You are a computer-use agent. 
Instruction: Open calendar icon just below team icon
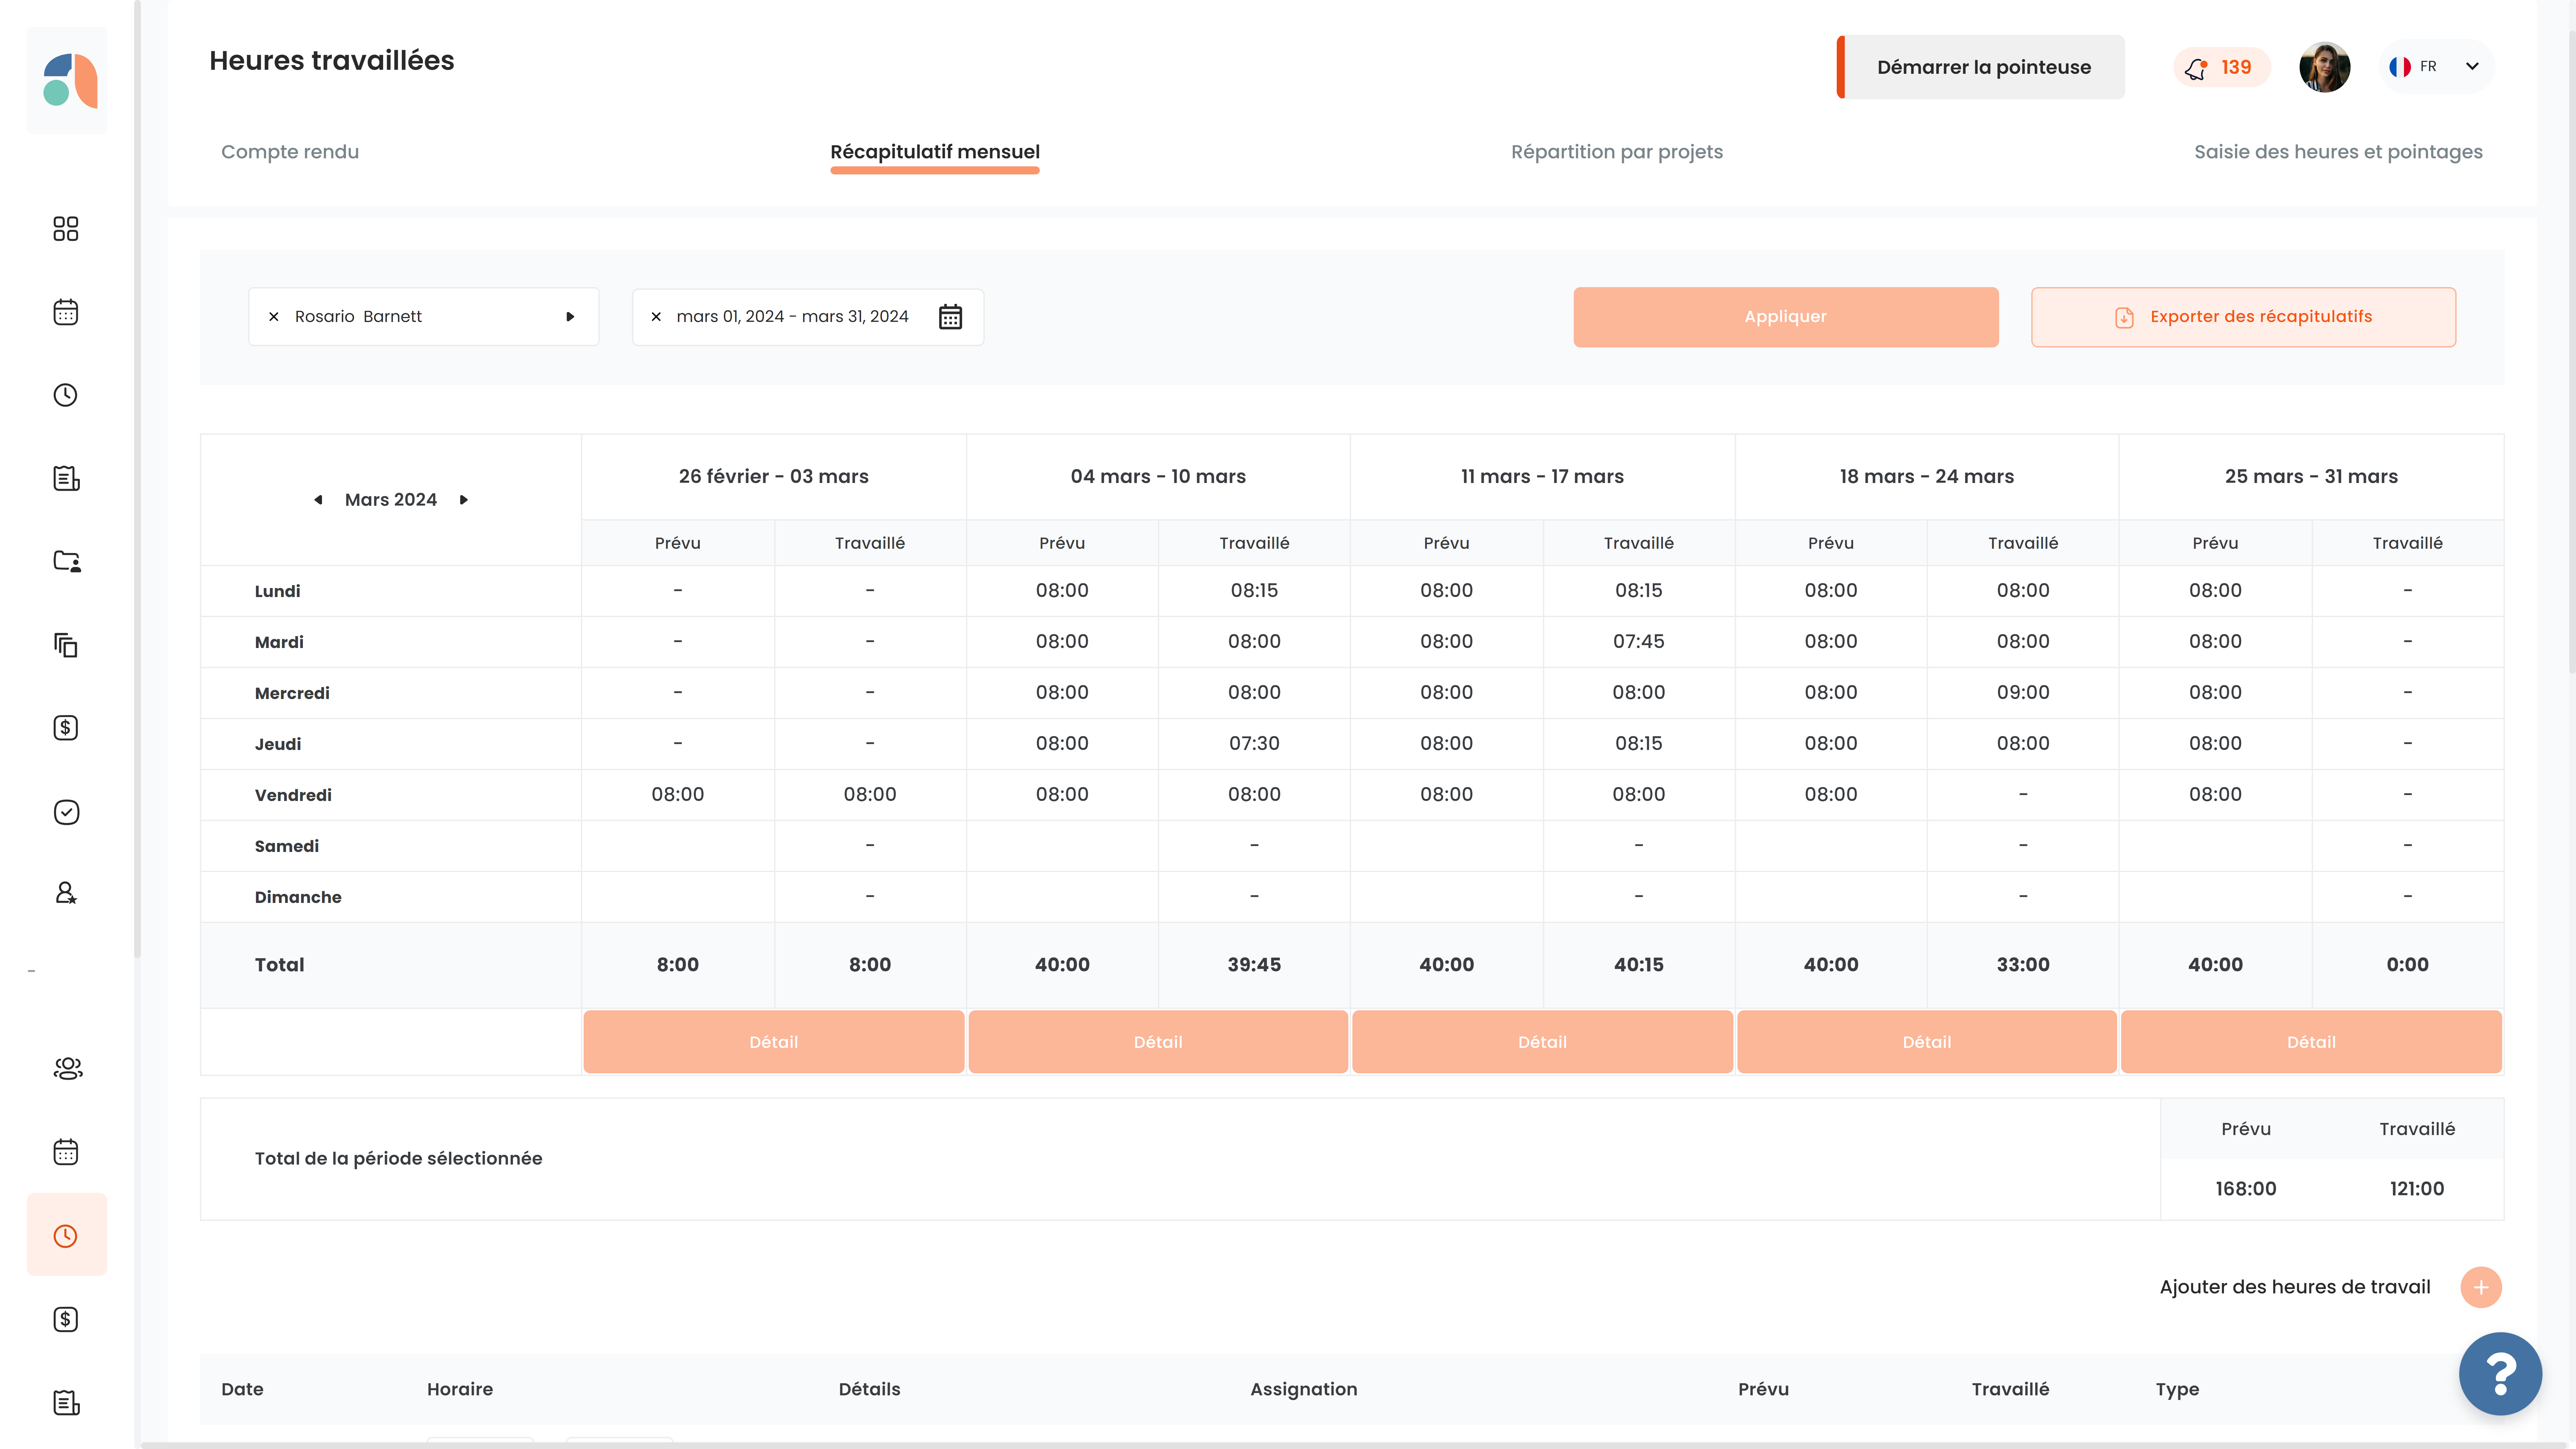66,1152
